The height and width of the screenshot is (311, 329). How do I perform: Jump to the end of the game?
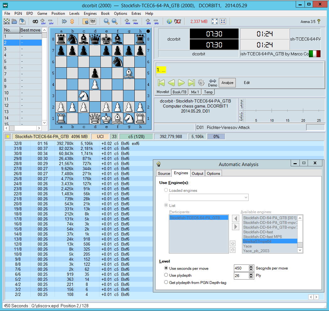pos(191,83)
